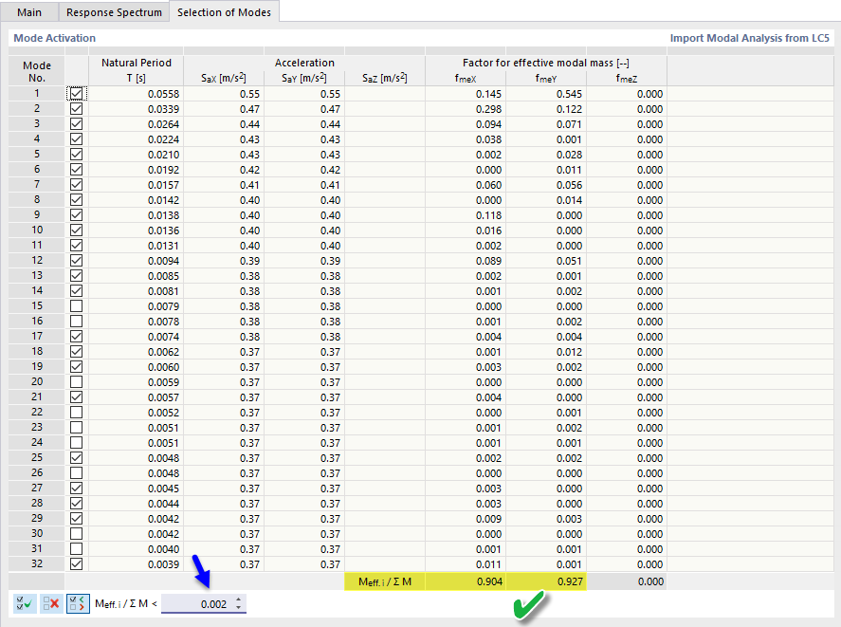Switch to Response Spectrum tab
The height and width of the screenshot is (627, 841).
click(114, 11)
